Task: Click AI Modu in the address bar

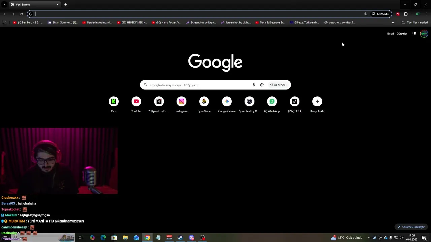Action: click(380, 14)
